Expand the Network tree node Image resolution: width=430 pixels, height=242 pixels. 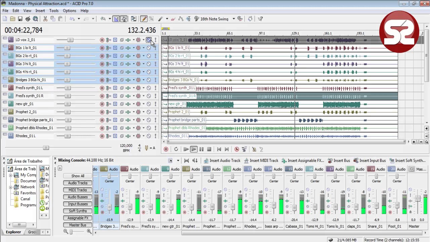click(10, 187)
